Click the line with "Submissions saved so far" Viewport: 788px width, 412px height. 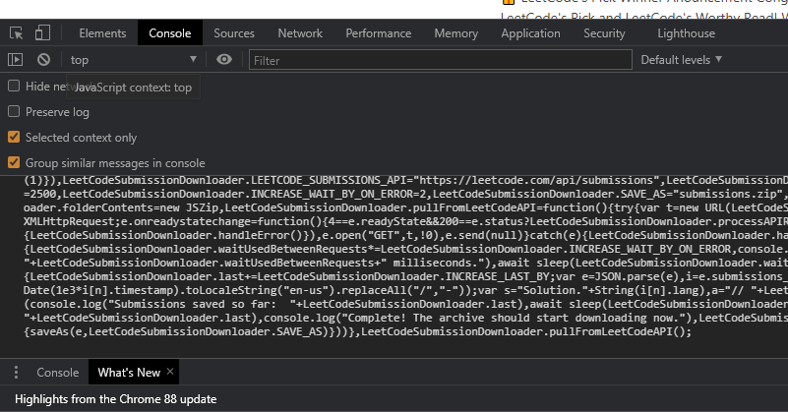point(405,304)
